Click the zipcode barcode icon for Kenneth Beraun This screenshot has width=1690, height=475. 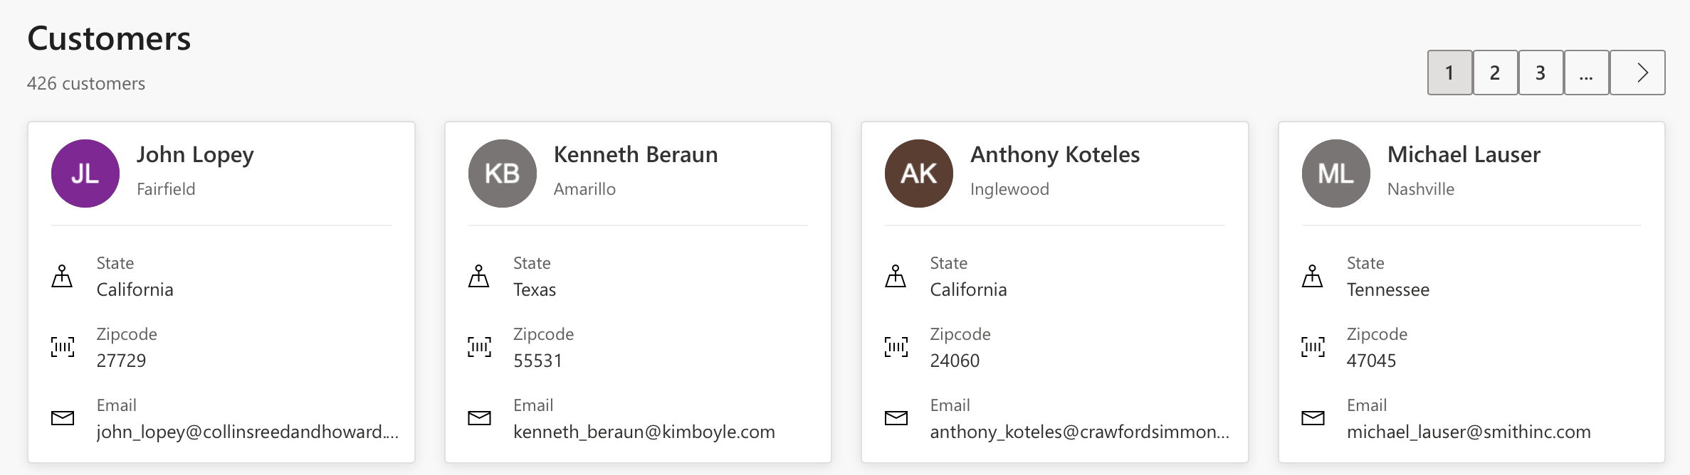coord(479,347)
